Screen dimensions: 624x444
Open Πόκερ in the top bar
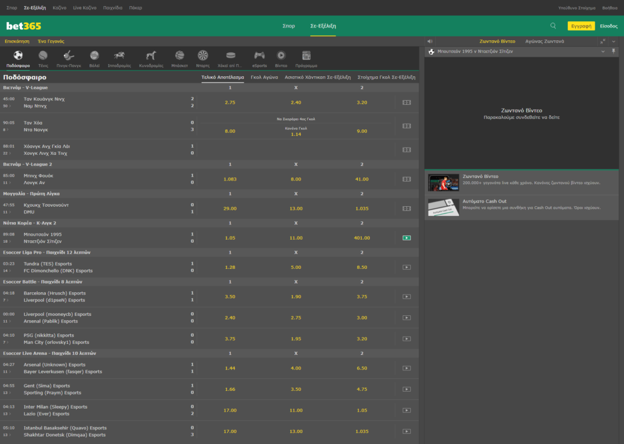pos(135,7)
